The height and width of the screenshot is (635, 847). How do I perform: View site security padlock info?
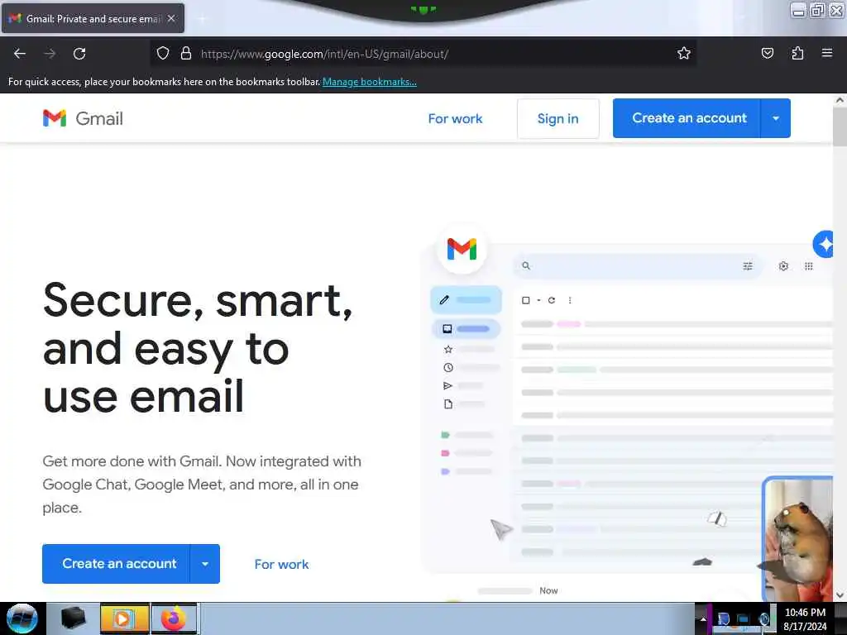[186, 53]
